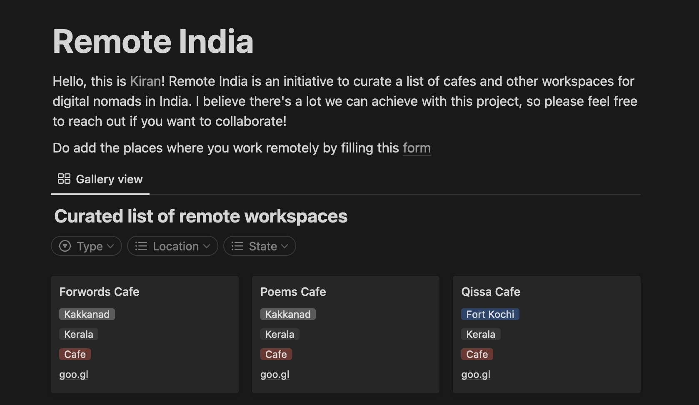Switch to the Gallery view tab

[x=100, y=179]
